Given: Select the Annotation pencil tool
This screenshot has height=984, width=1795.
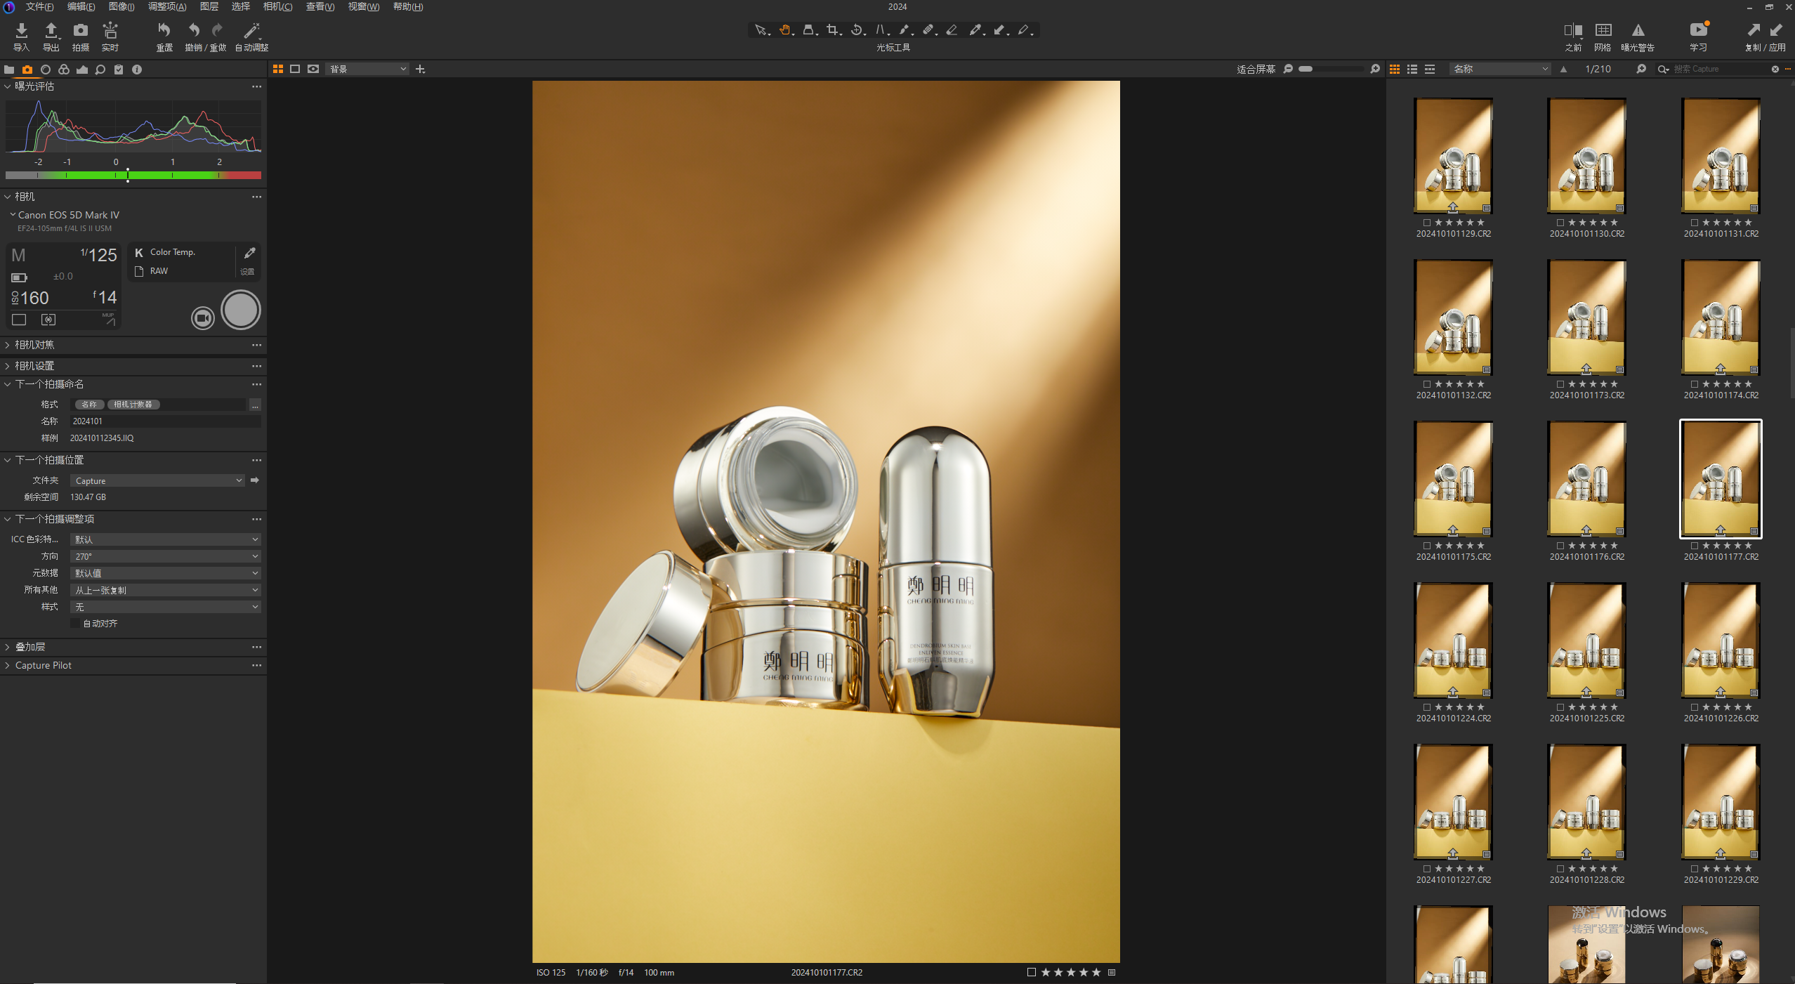Looking at the screenshot, I should [x=1024, y=30].
